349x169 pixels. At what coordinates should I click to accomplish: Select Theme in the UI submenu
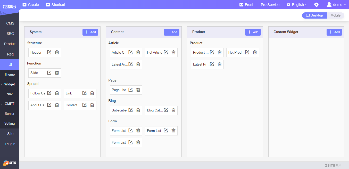[x=10, y=74]
